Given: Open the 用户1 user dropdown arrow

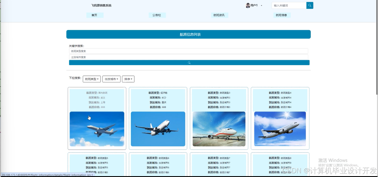Looking at the screenshot, I should tap(262, 5).
